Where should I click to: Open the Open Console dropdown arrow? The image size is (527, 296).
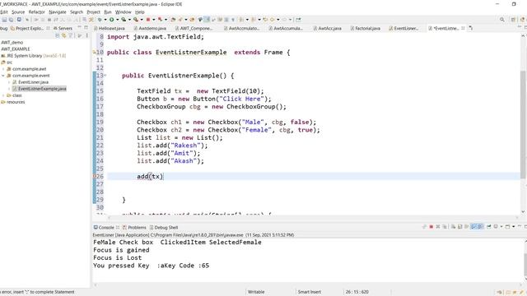tap(514, 227)
